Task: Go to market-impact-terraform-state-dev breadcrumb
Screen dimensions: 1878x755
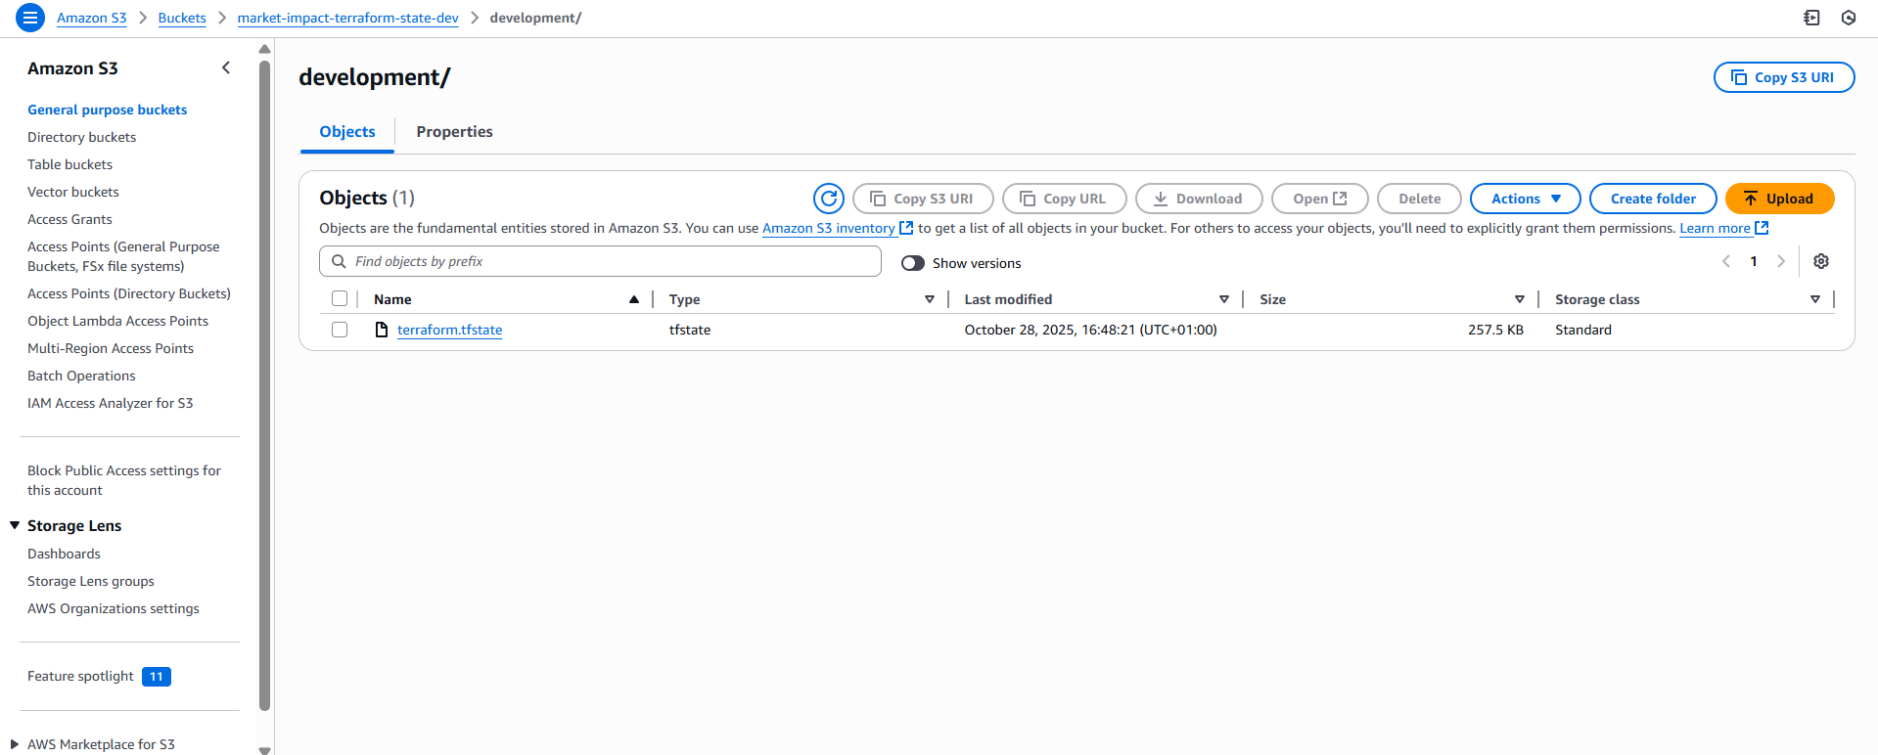Action: (x=347, y=18)
